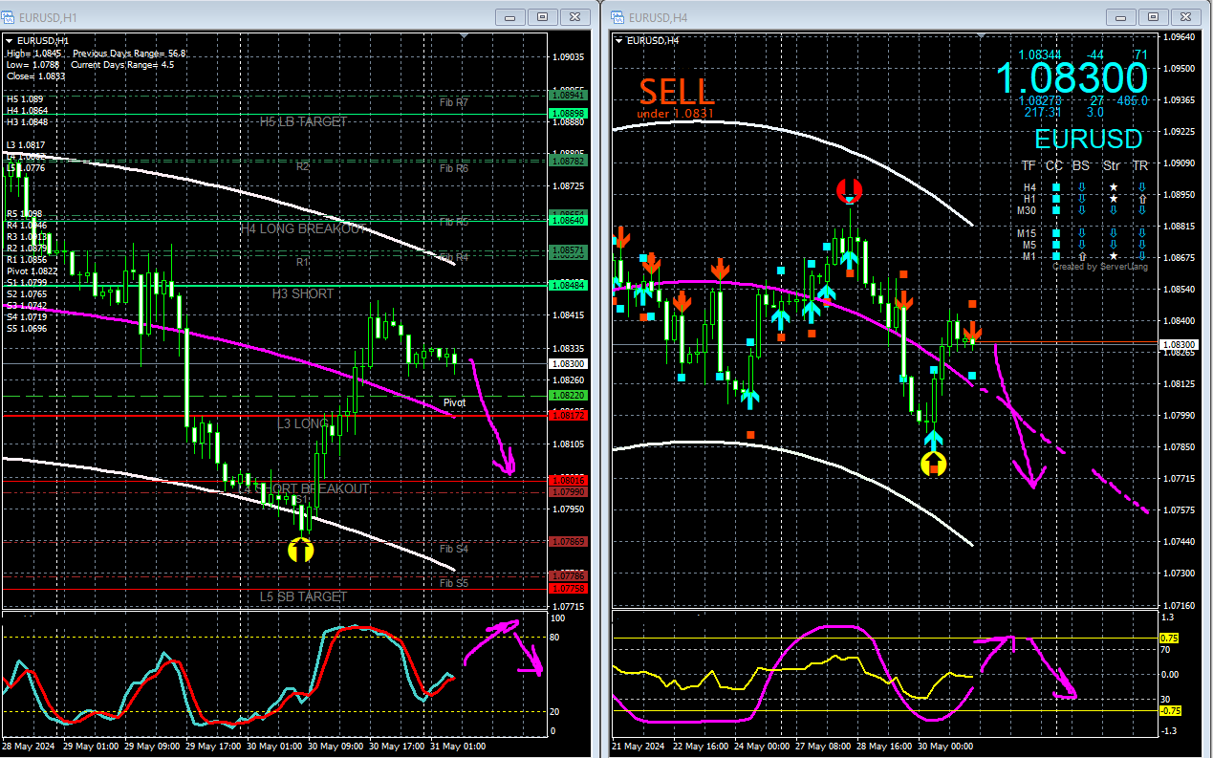Select the 'H3 SHORT' label
1213x758 pixels.
tap(303, 293)
